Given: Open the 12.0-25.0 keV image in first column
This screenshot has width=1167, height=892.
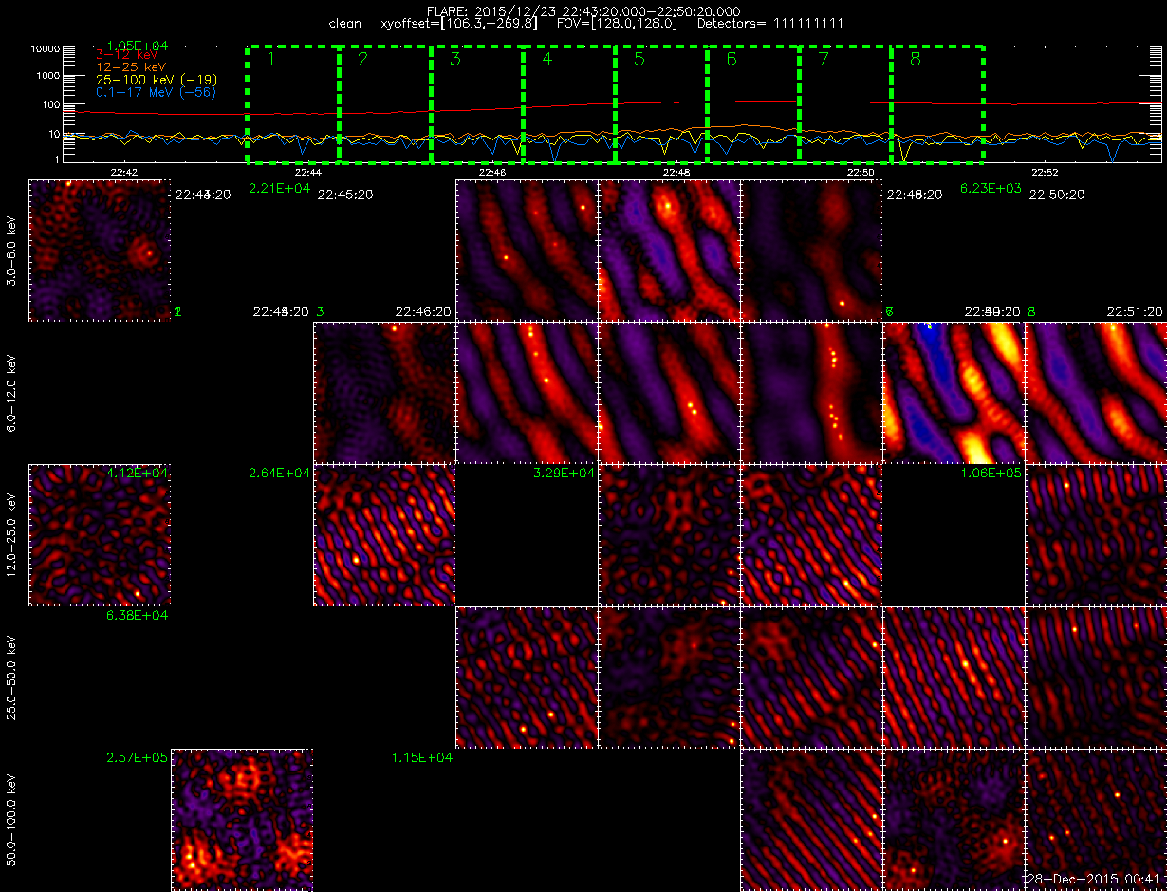Looking at the screenshot, I should pos(100,535).
